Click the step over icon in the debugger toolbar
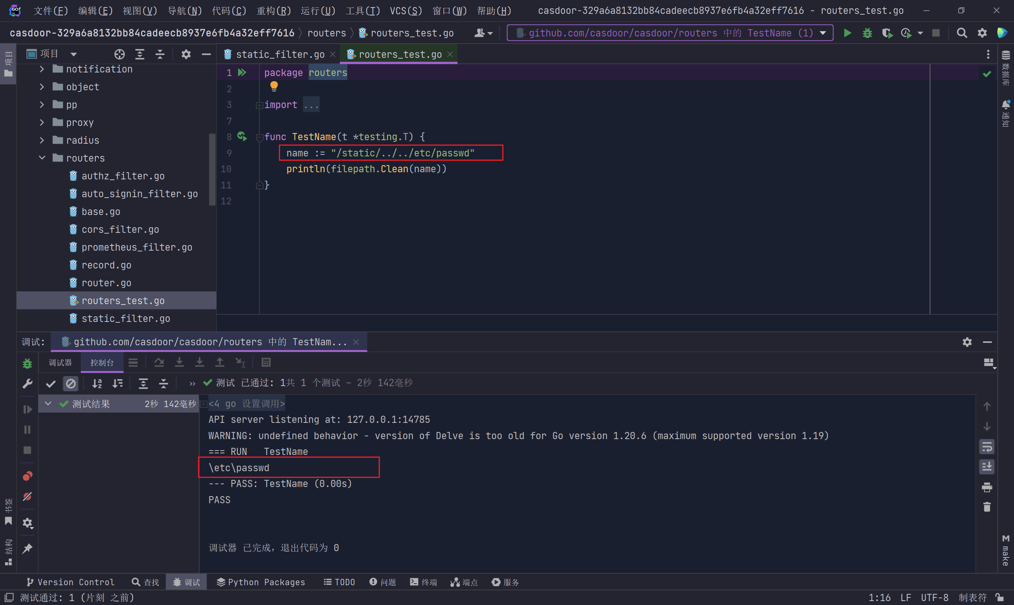This screenshot has height=605, width=1014. point(159,362)
